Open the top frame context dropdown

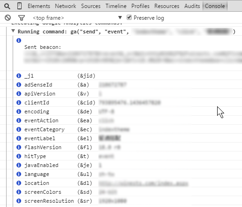(77, 18)
